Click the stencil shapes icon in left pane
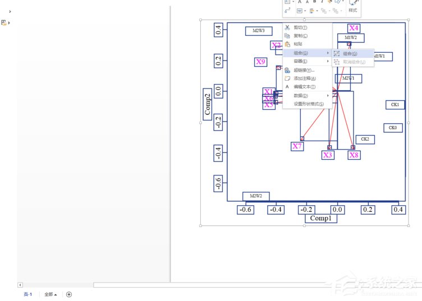 [4, 23]
